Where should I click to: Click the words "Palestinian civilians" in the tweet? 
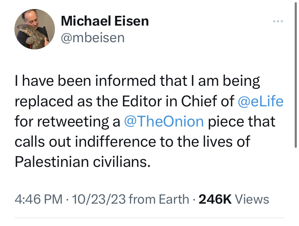(82, 161)
